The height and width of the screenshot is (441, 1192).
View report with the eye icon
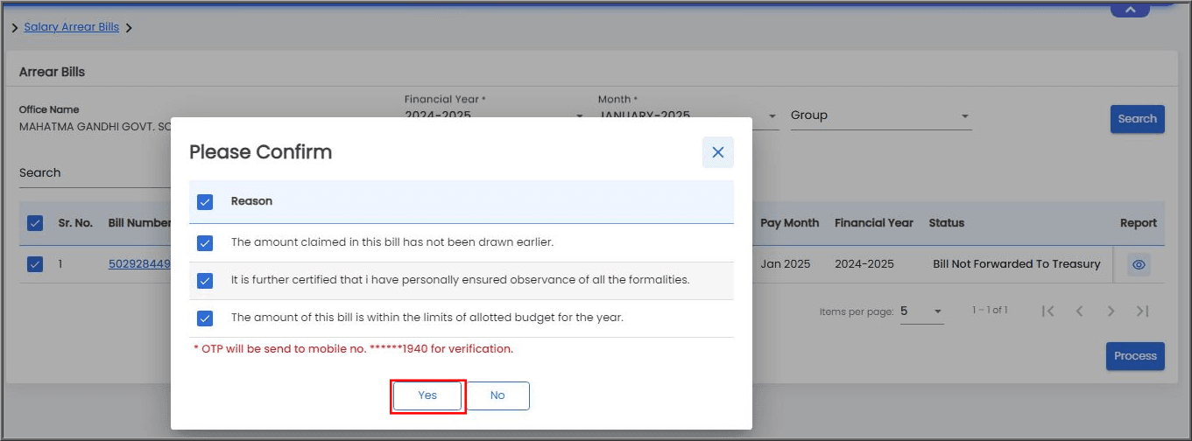pyautogui.click(x=1138, y=263)
